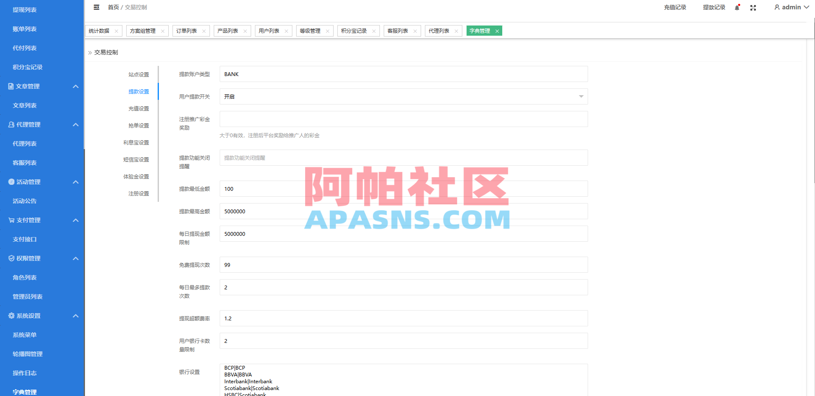Open the notification bell icon
Image resolution: width=815 pixels, height=396 pixels.
[x=736, y=8]
